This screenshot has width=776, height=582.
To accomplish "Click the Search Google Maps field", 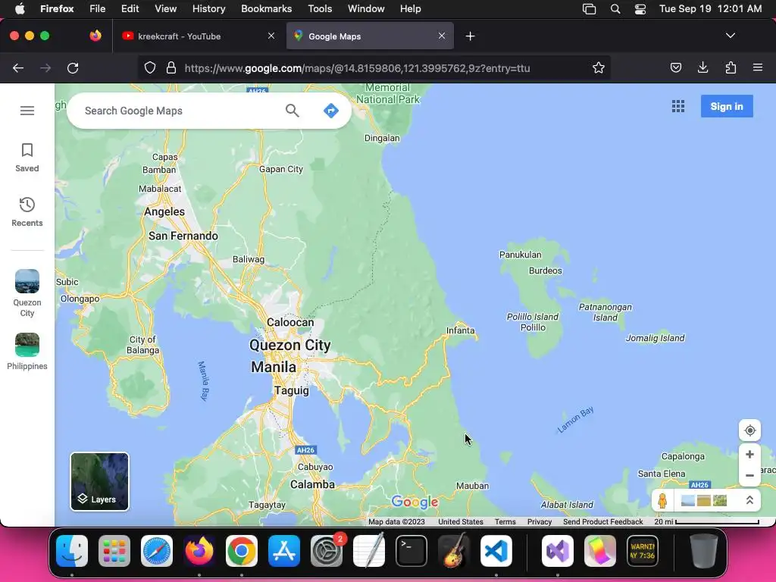I will (x=180, y=111).
